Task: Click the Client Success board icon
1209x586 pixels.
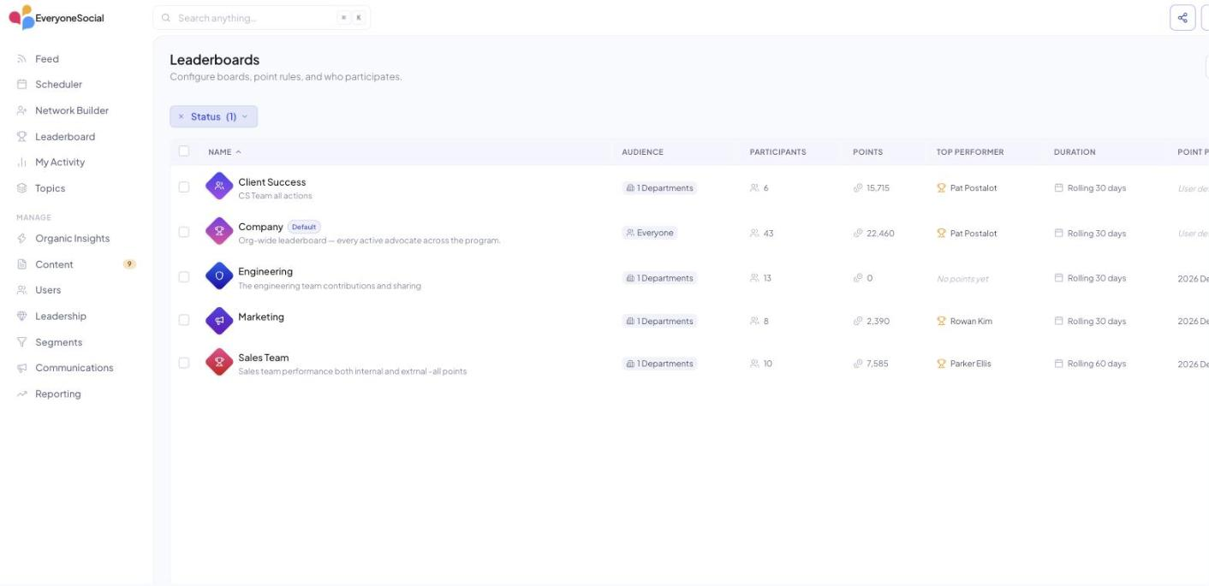Action: (x=219, y=186)
